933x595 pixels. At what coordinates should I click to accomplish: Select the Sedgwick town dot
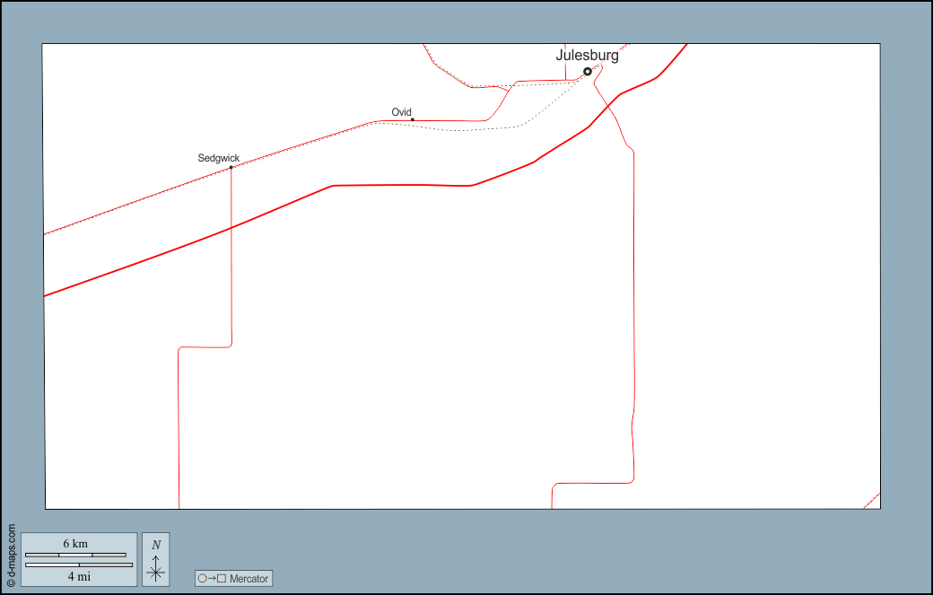pos(231,168)
